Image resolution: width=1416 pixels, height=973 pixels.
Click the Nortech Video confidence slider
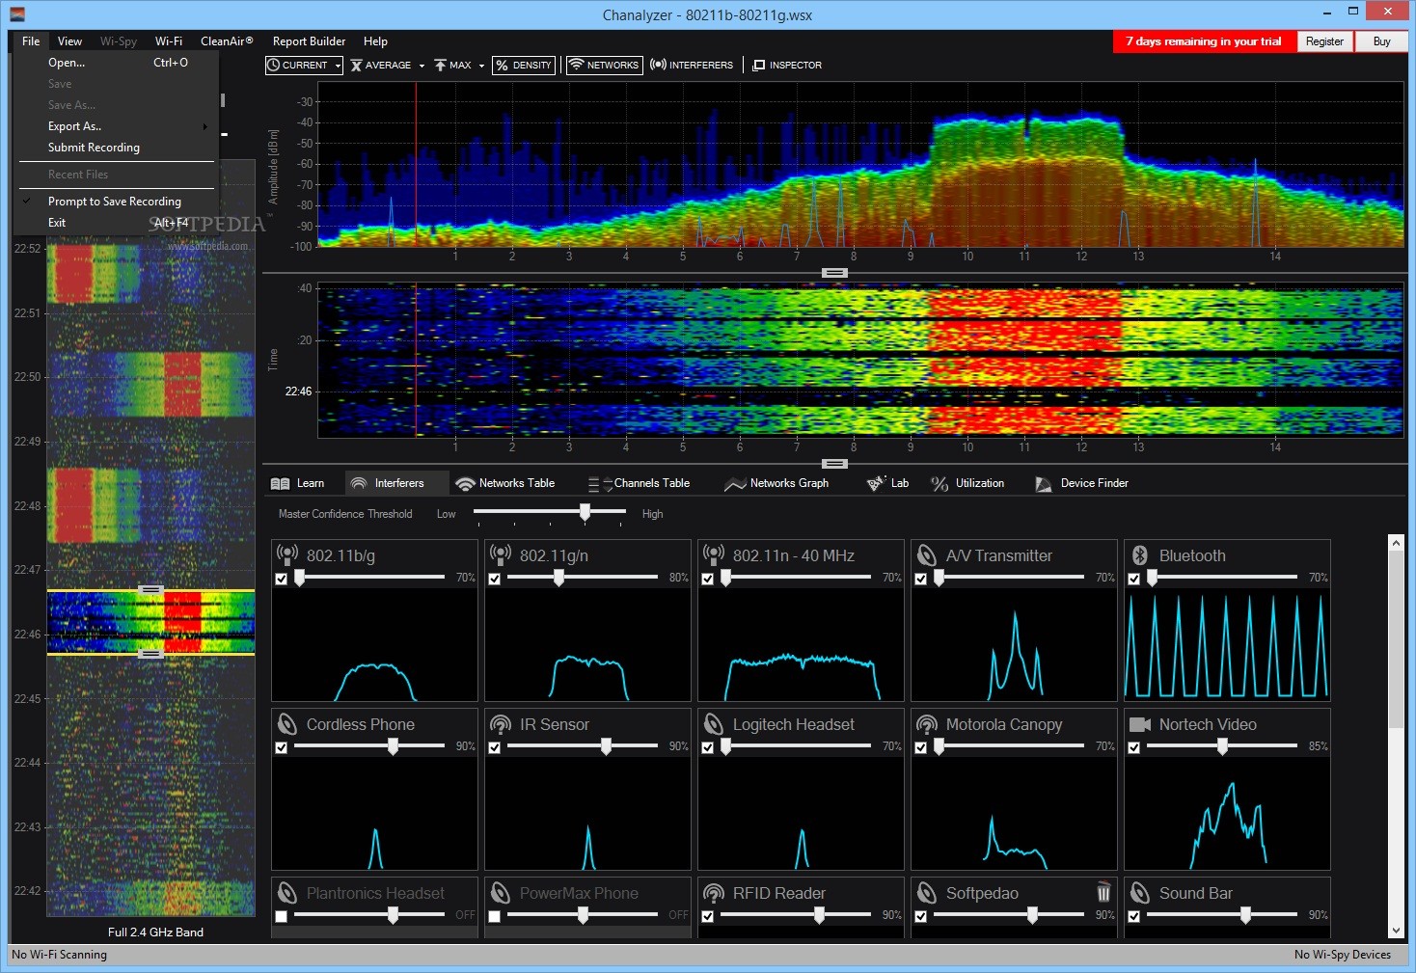coord(1222,746)
